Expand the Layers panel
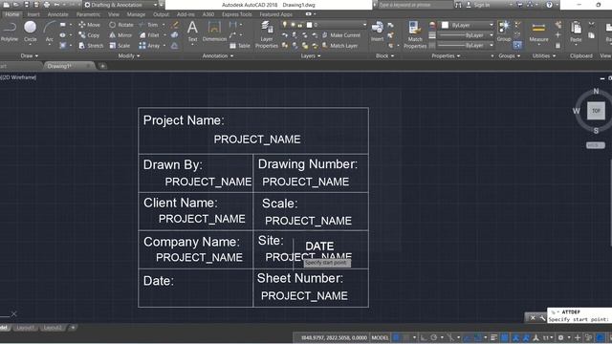Screen dimensions: 612x344 click(311, 55)
